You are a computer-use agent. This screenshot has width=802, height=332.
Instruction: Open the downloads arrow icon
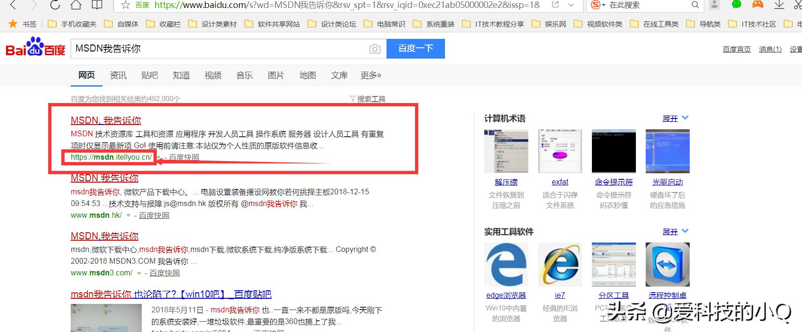779,5
